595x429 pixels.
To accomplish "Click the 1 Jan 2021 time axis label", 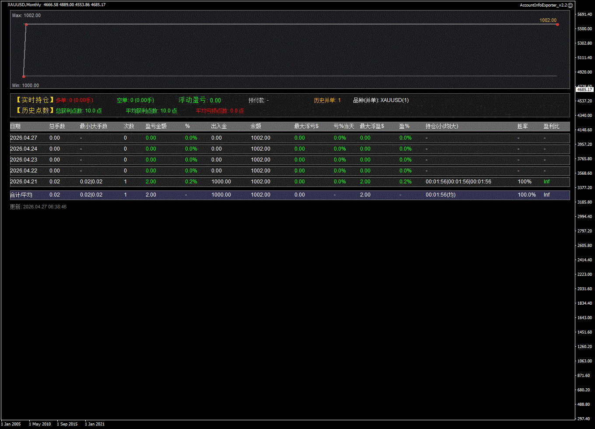I will [x=95, y=424].
